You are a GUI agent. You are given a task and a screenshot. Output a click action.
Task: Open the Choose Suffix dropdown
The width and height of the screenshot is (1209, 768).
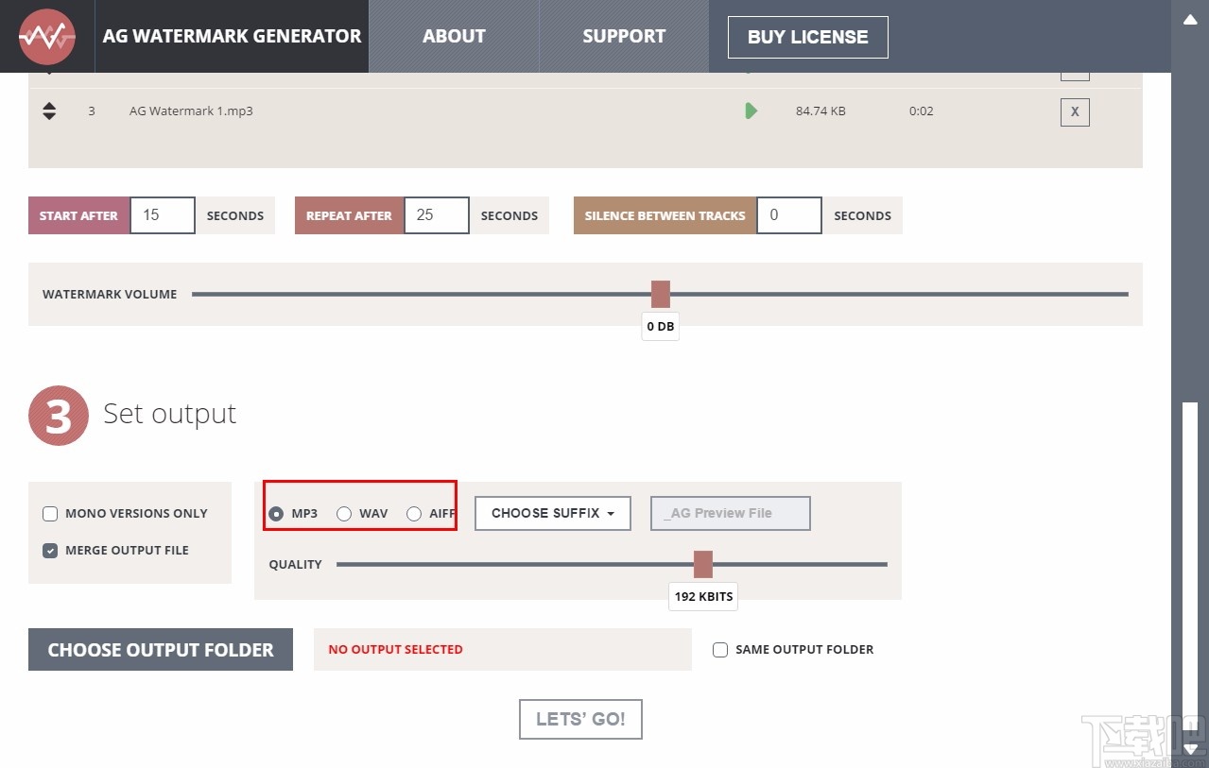[x=553, y=514]
